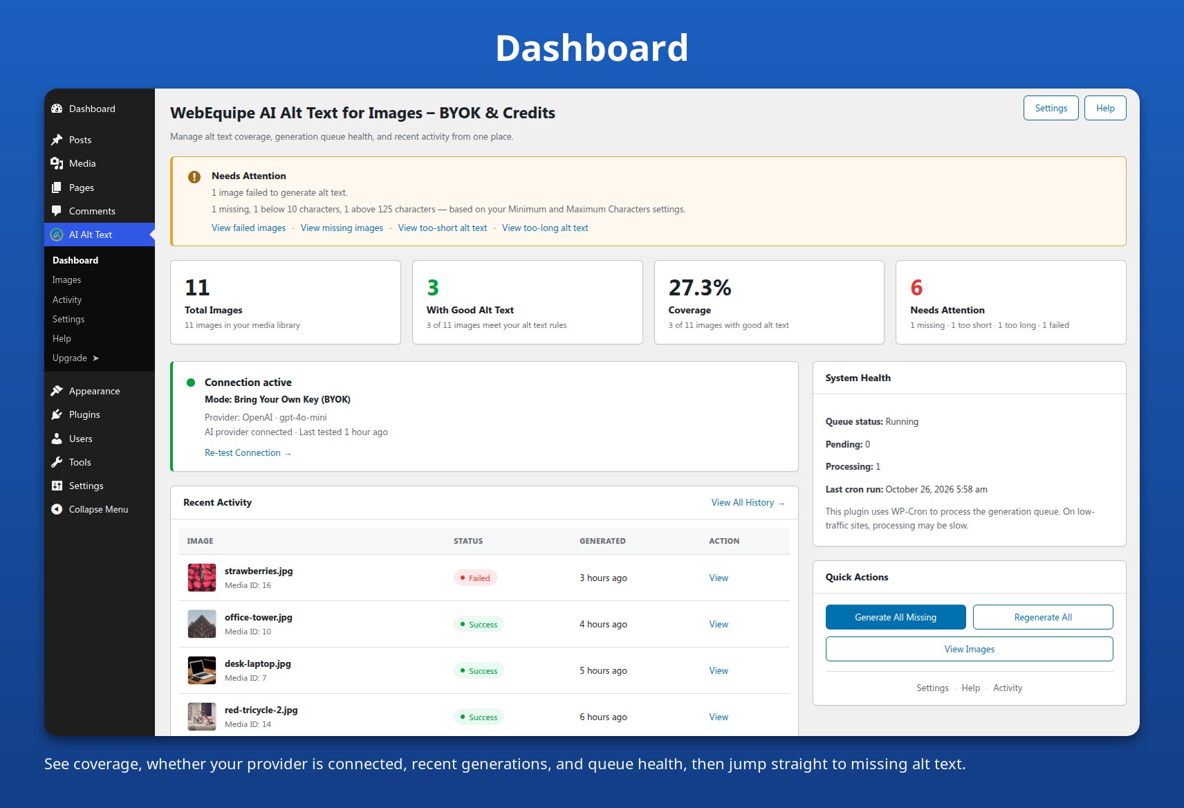
Task: Click the Needs Attention warning icon
Action: [194, 177]
